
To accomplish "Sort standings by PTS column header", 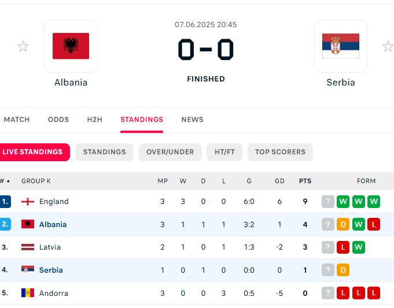I will point(305,181).
